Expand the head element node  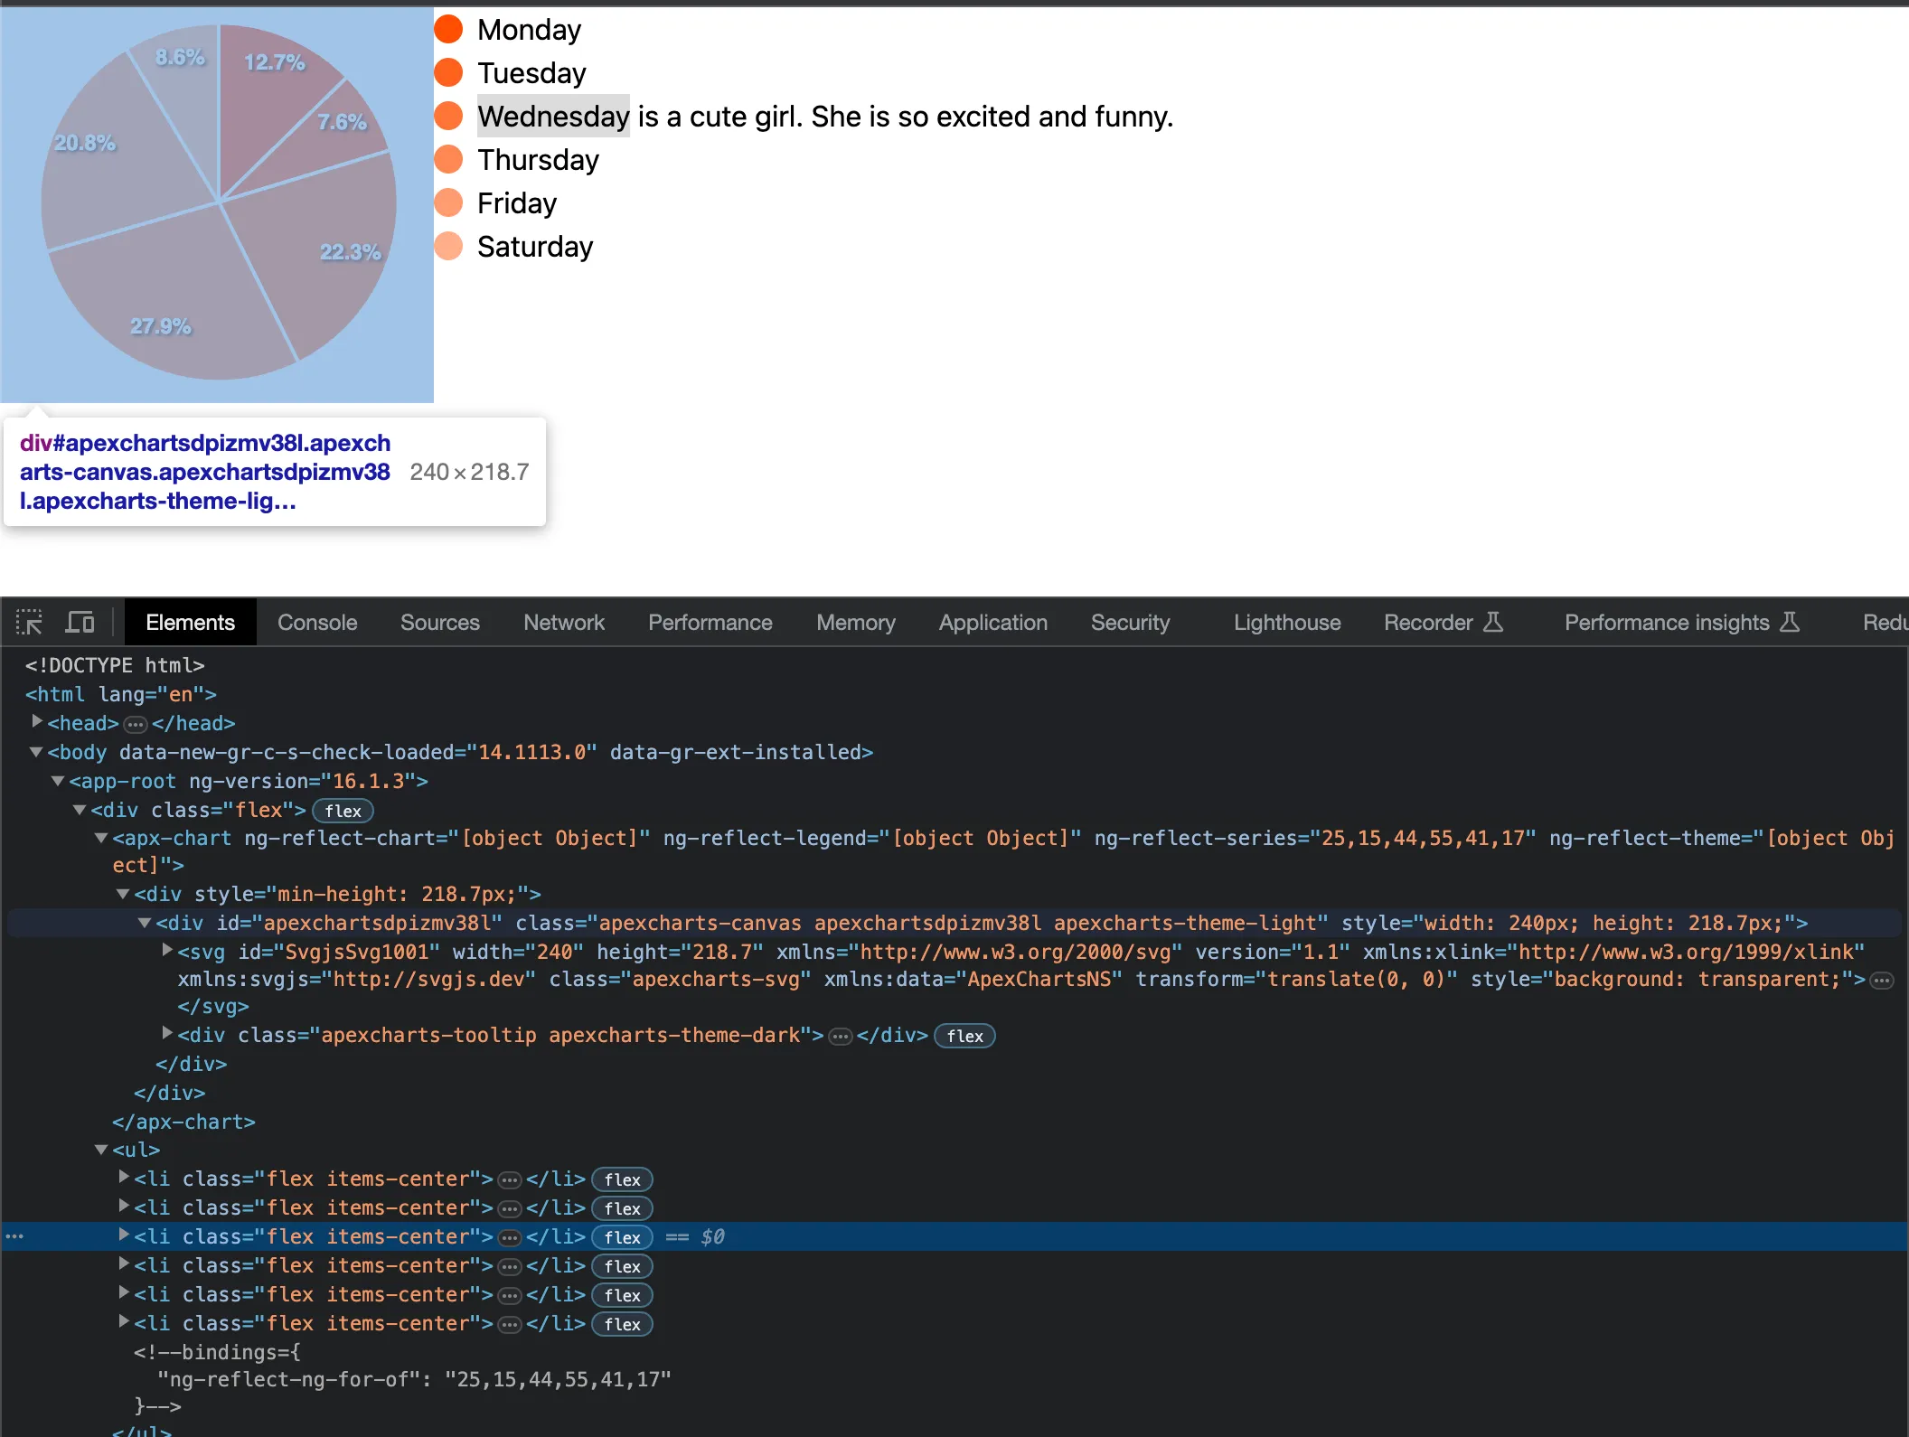pyautogui.click(x=37, y=722)
